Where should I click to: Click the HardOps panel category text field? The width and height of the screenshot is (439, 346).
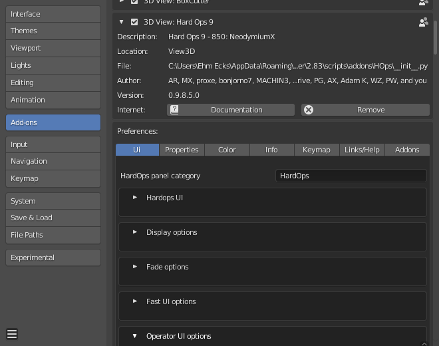[351, 176]
